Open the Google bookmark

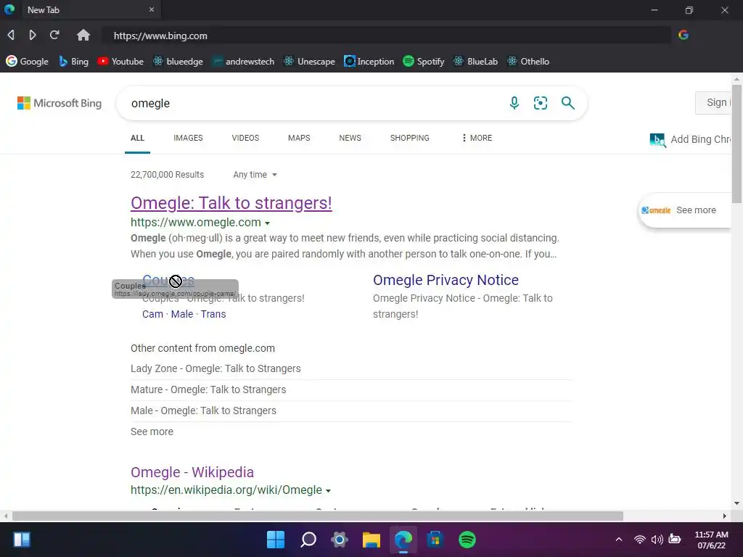[x=28, y=62]
